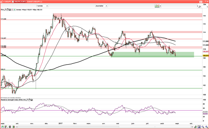This screenshot has height=129, width=209.
Task: Click the green support zone rectangle
Action: pyautogui.click(x=152, y=55)
